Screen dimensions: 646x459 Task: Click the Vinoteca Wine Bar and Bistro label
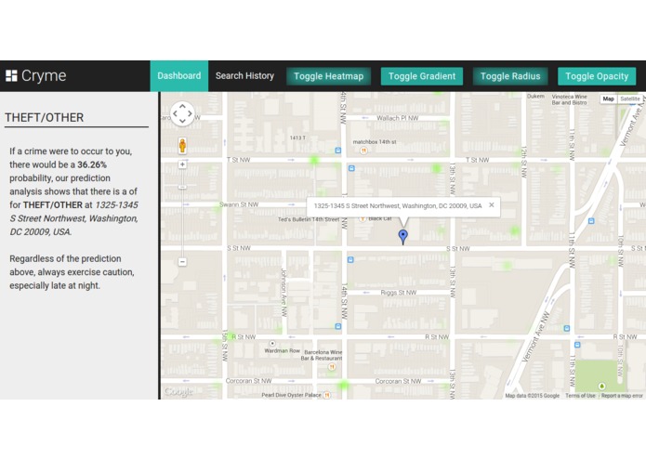570,99
